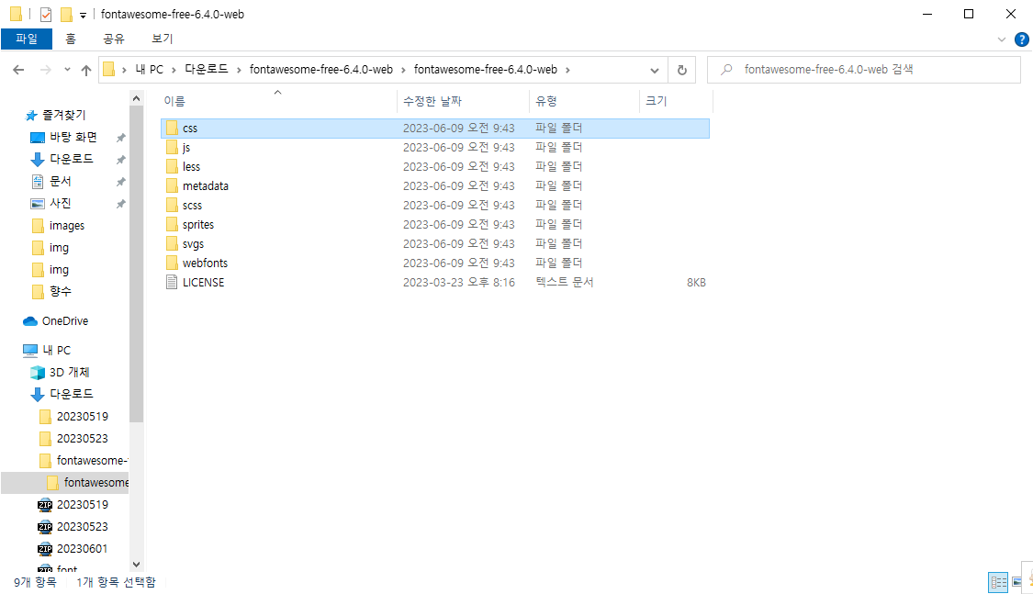The width and height of the screenshot is (1033, 594).
Task: Click the Properties checkmark icon in title bar
Action: coord(46,15)
